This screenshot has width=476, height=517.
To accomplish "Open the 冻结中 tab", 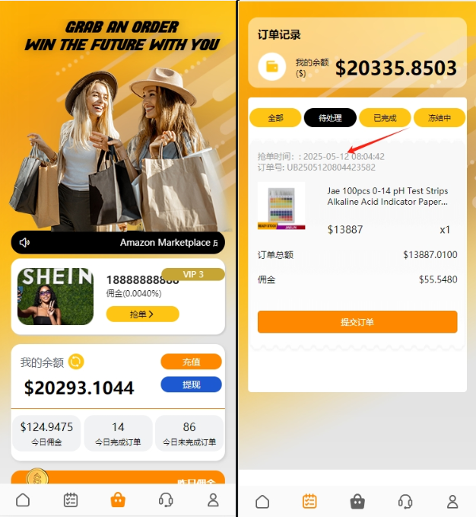I will coord(440,118).
